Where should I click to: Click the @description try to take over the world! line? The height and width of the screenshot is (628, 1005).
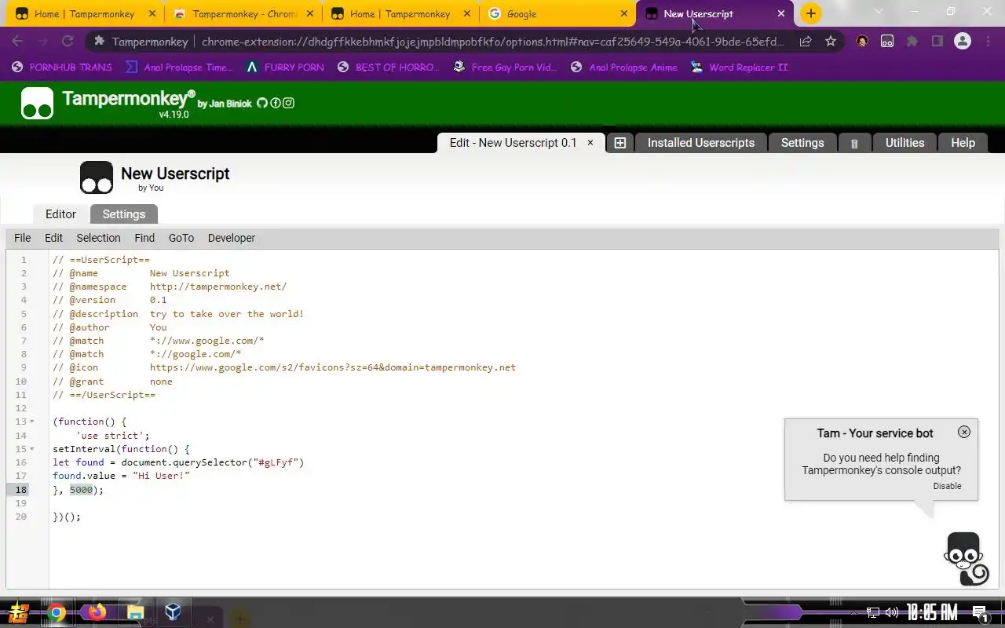[178, 314]
